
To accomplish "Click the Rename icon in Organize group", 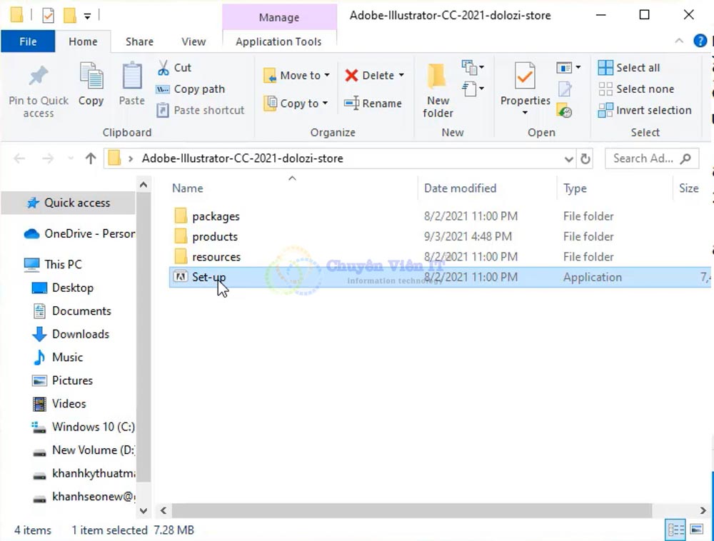I will pyautogui.click(x=351, y=103).
